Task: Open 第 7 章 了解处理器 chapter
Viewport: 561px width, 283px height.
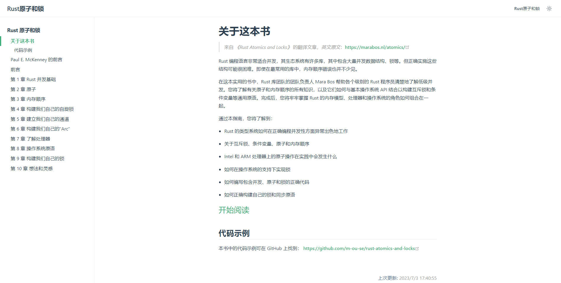Action: [30, 139]
